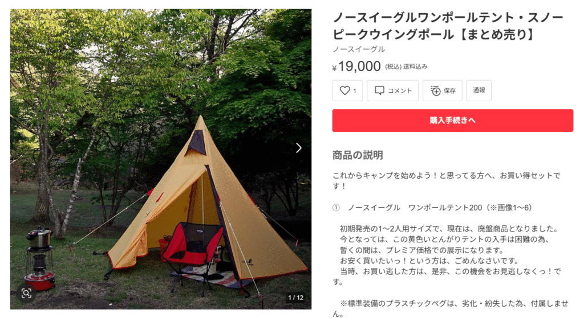Screen dimensions: 584x318
Task: Click the コメント label
Action: point(400,90)
